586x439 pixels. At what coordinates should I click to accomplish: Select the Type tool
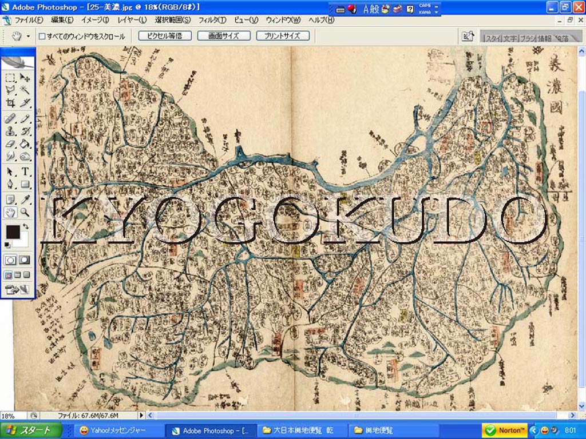click(25, 171)
